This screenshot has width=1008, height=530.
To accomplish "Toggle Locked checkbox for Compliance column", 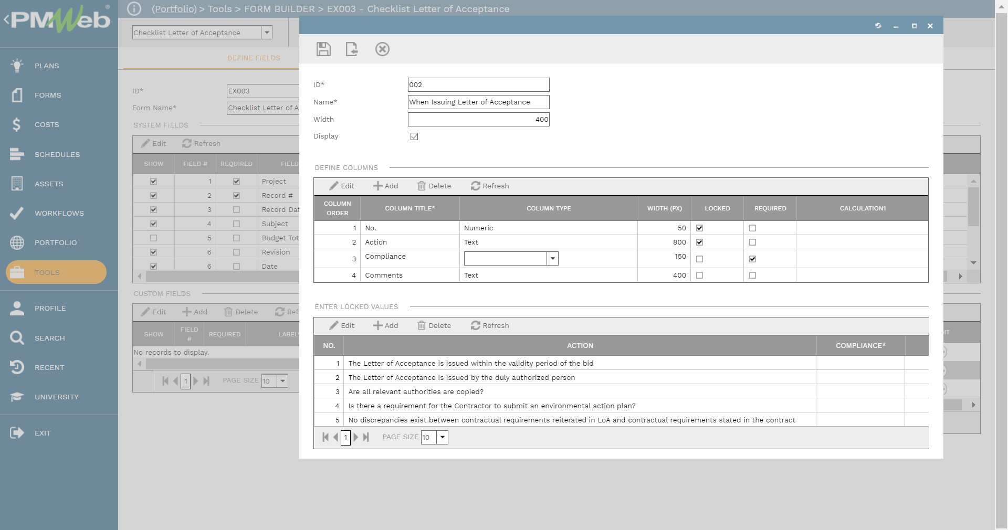I will coord(699,259).
